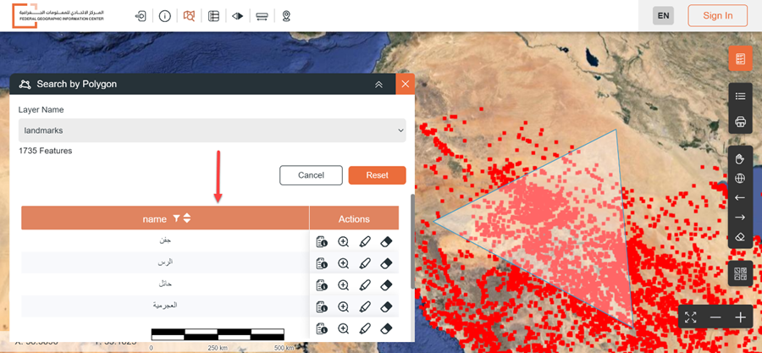Toggle fullscreen map view icon

pyautogui.click(x=691, y=317)
